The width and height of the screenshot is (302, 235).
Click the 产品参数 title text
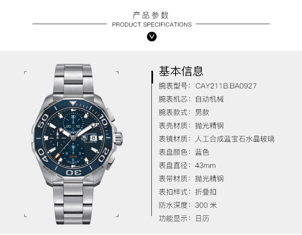(x=151, y=15)
